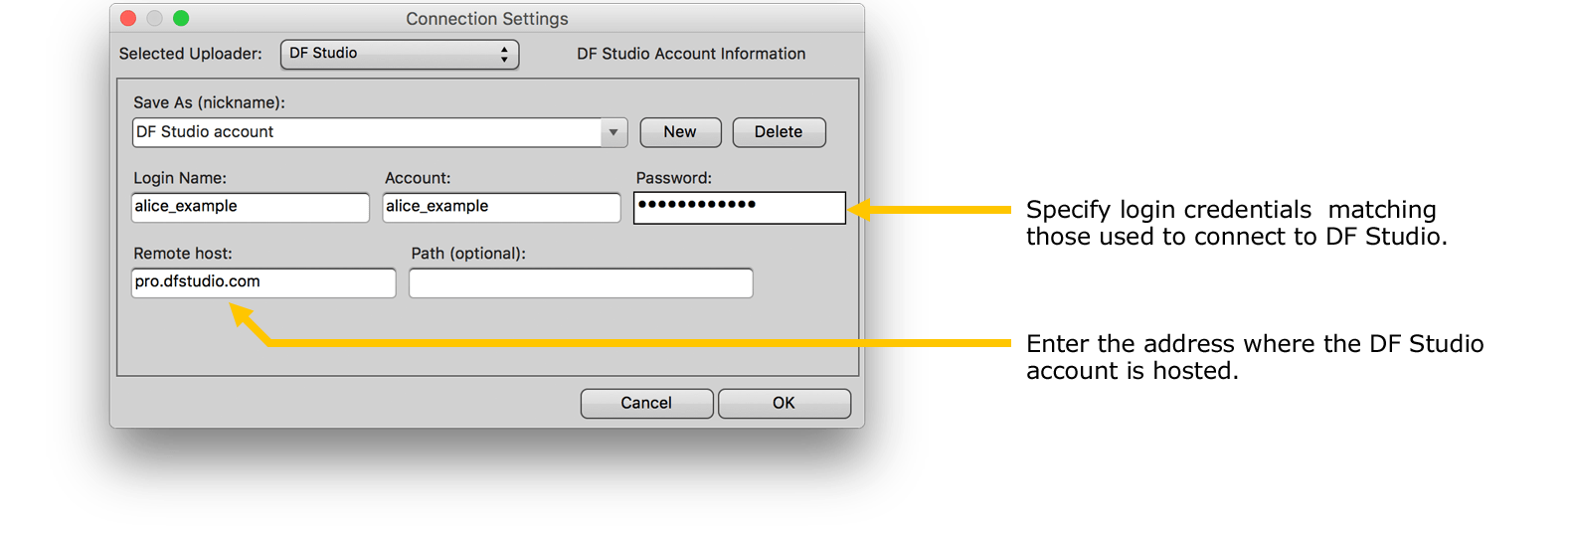1571x539 pixels.
Task: Focus the Login Name text field
Action: [x=251, y=207]
